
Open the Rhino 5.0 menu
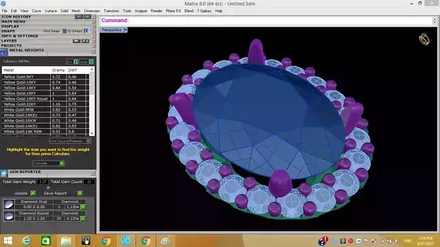click(x=173, y=11)
